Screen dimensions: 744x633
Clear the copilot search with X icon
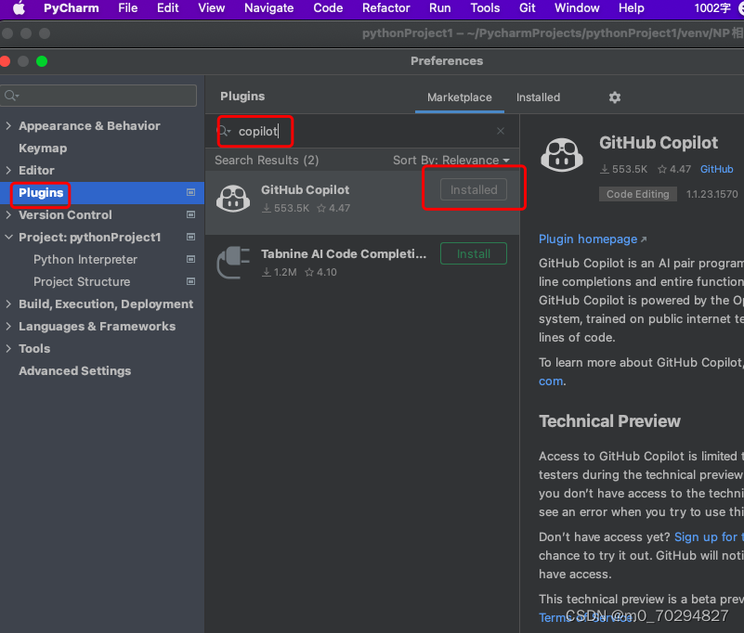500,131
